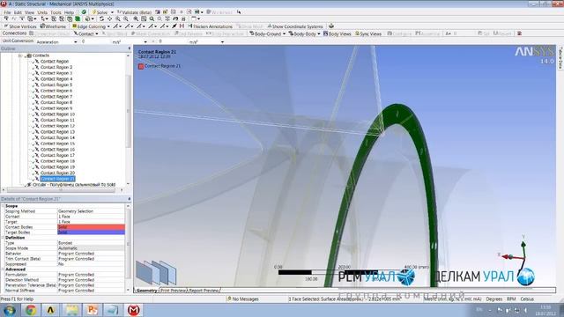The height and width of the screenshot is (317, 564).
Task: Click the icon right of Show Coordinate Systems
Action: point(331,26)
